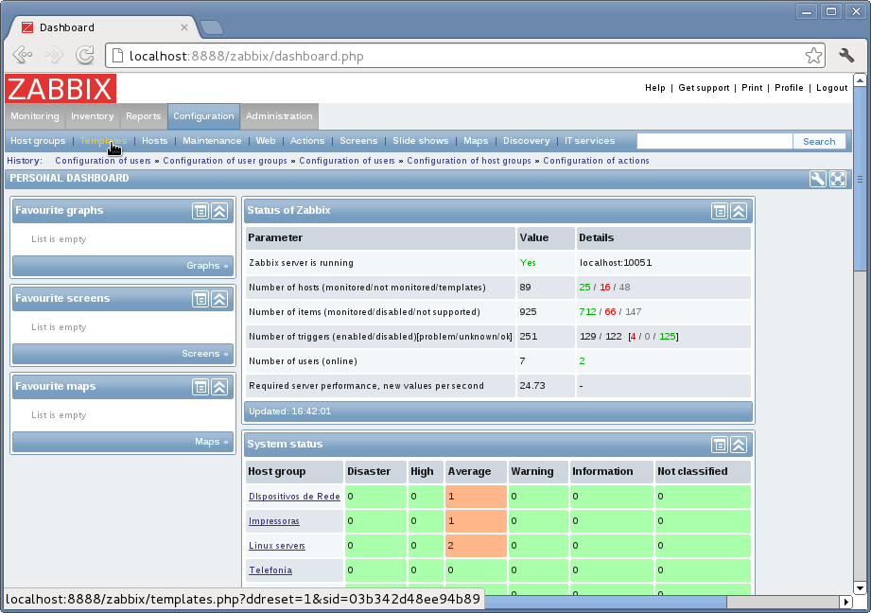
Task: Collapse the Favourite graphs widget
Action: (x=219, y=211)
